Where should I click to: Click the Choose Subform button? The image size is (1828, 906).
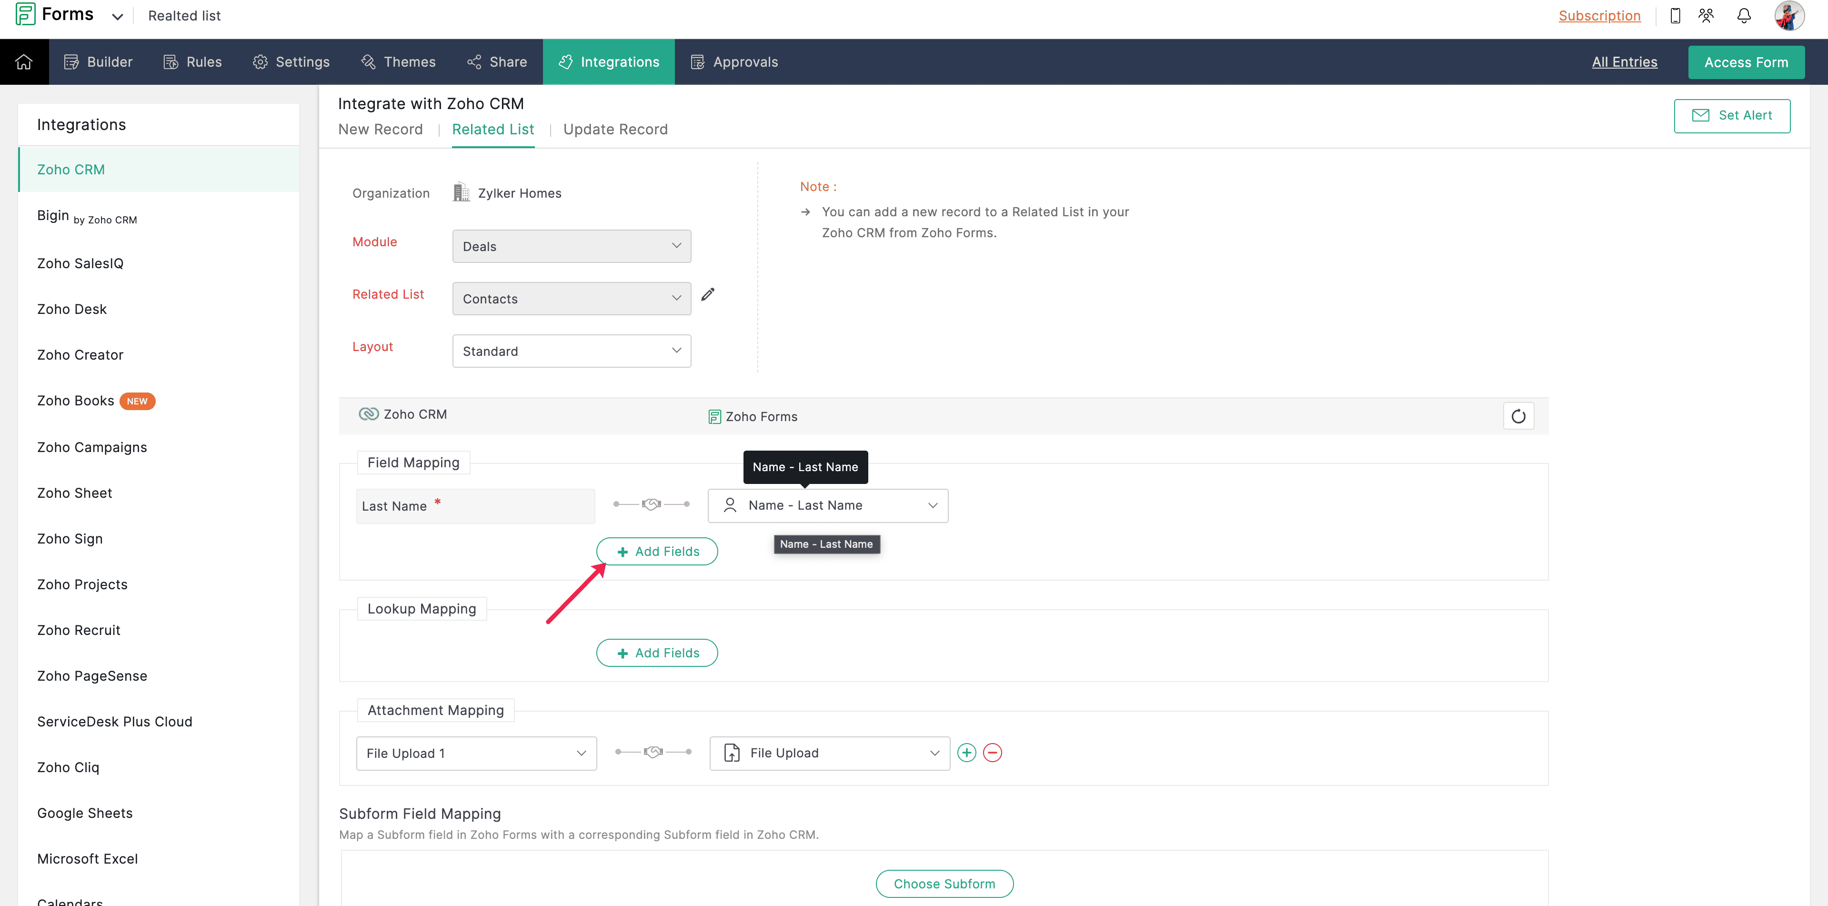pos(944,884)
